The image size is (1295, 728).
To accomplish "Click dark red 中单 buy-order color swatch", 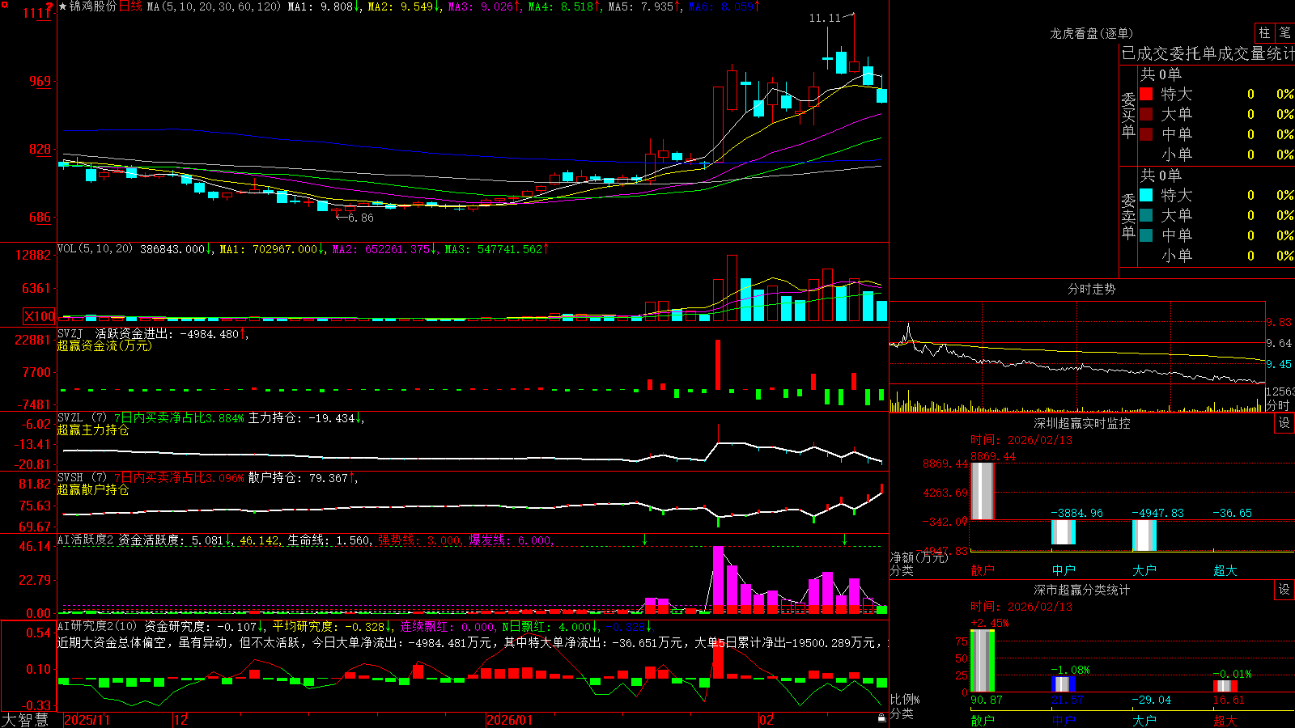I will tap(1146, 134).
